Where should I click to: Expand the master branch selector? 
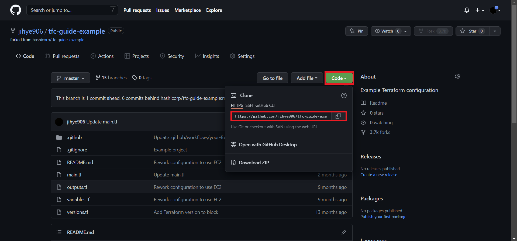tap(70, 78)
